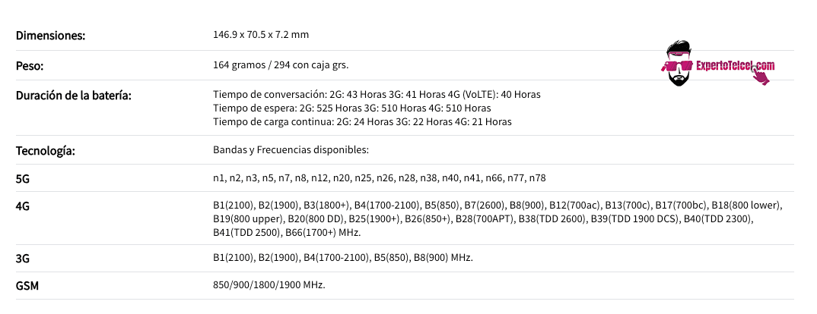Click the ExpertoTelcel.com logo text

pos(735,65)
